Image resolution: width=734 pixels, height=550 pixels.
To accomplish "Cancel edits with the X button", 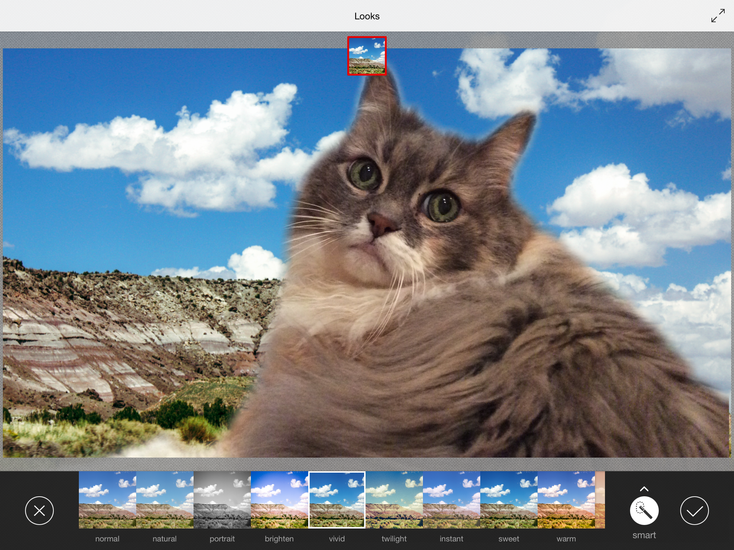I will pyautogui.click(x=39, y=511).
